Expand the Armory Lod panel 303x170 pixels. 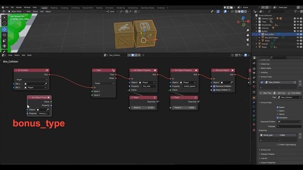click(266, 150)
